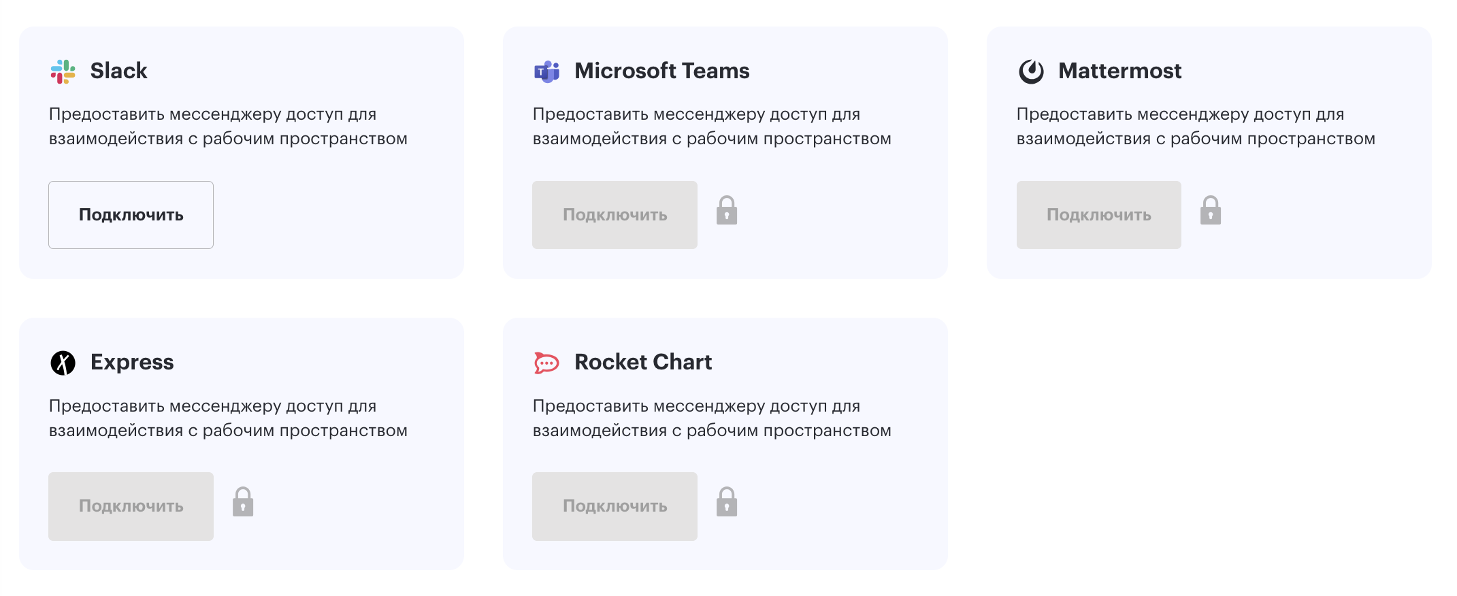The image size is (1457, 596).
Task: Click the Slack logo icon
Action: pyautogui.click(x=63, y=71)
